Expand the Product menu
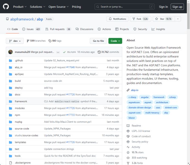Image resolution: width=190 pixels, height=165 pixels. 20,7
